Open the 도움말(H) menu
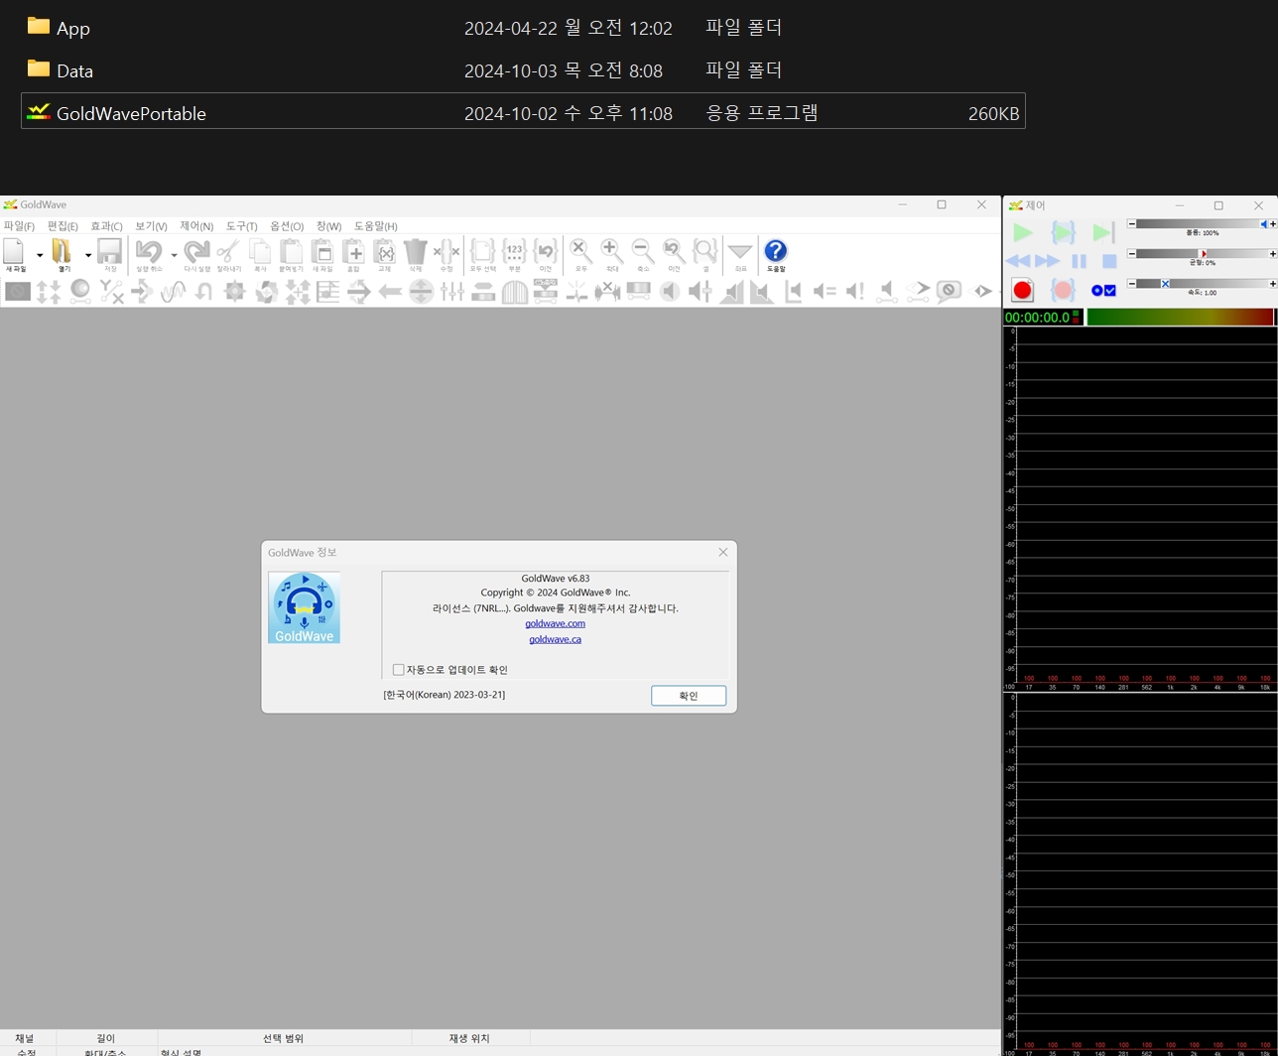The image size is (1278, 1056). coord(376,226)
